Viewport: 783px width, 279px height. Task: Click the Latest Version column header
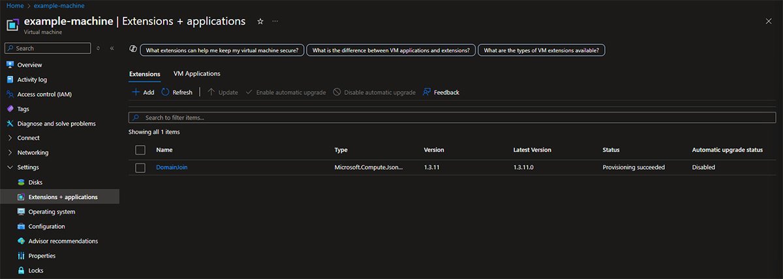(x=532, y=150)
